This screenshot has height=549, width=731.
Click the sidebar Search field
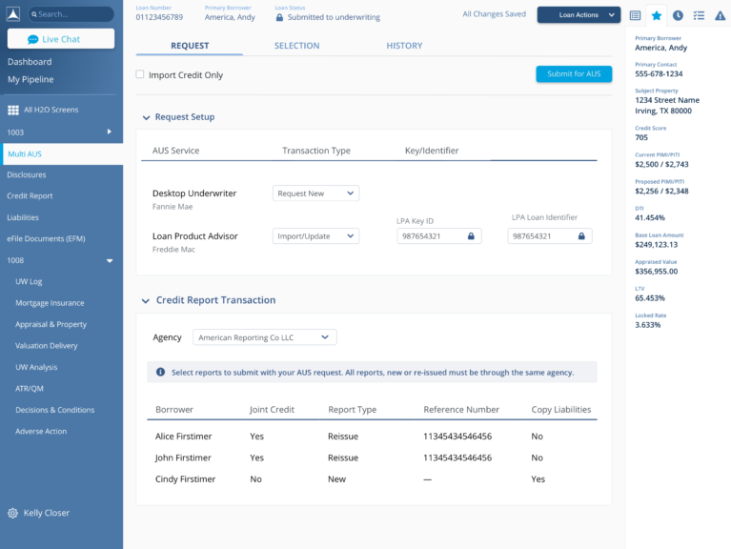pyautogui.click(x=71, y=14)
